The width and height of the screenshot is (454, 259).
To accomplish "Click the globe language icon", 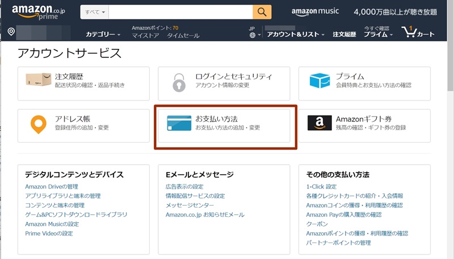I will tap(253, 35).
